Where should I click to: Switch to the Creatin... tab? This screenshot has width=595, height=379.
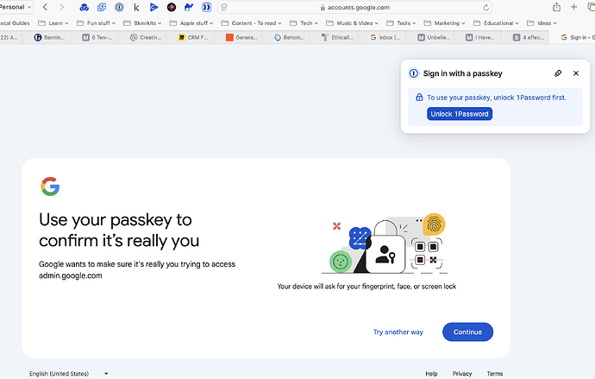(142, 37)
